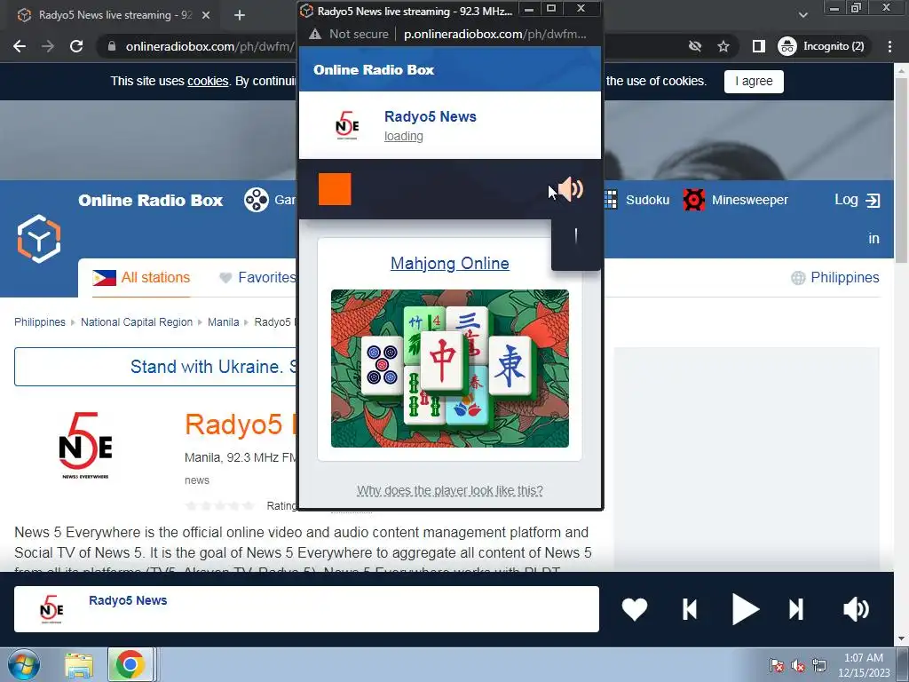Click the third-party cookies blocked eye icon
This screenshot has width=909, height=682.
694,46
